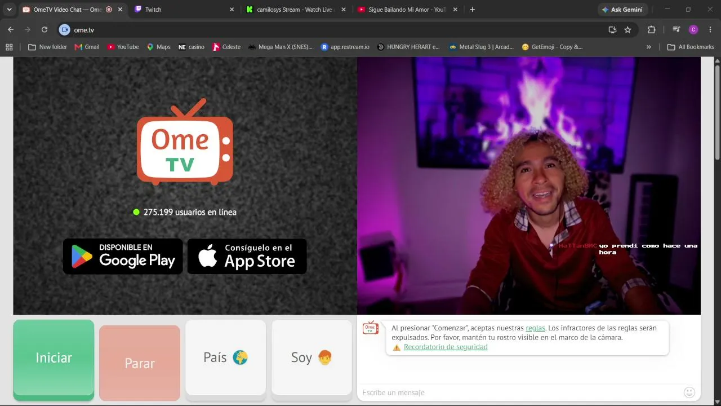Open the Apps grid in bookmarks bar

(x=9, y=47)
